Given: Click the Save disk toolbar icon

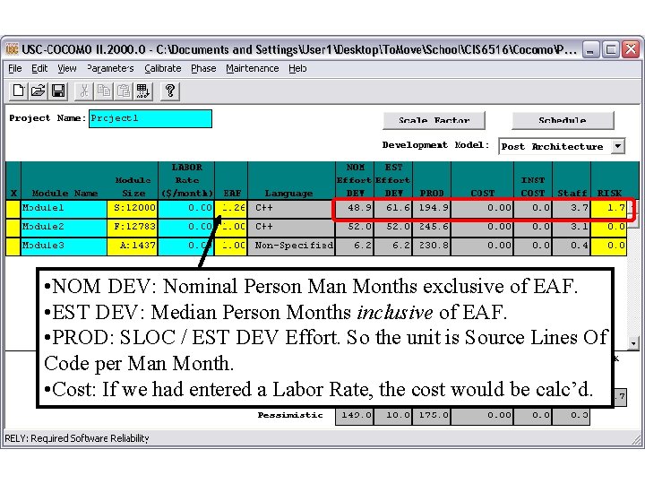Looking at the screenshot, I should point(58,91).
